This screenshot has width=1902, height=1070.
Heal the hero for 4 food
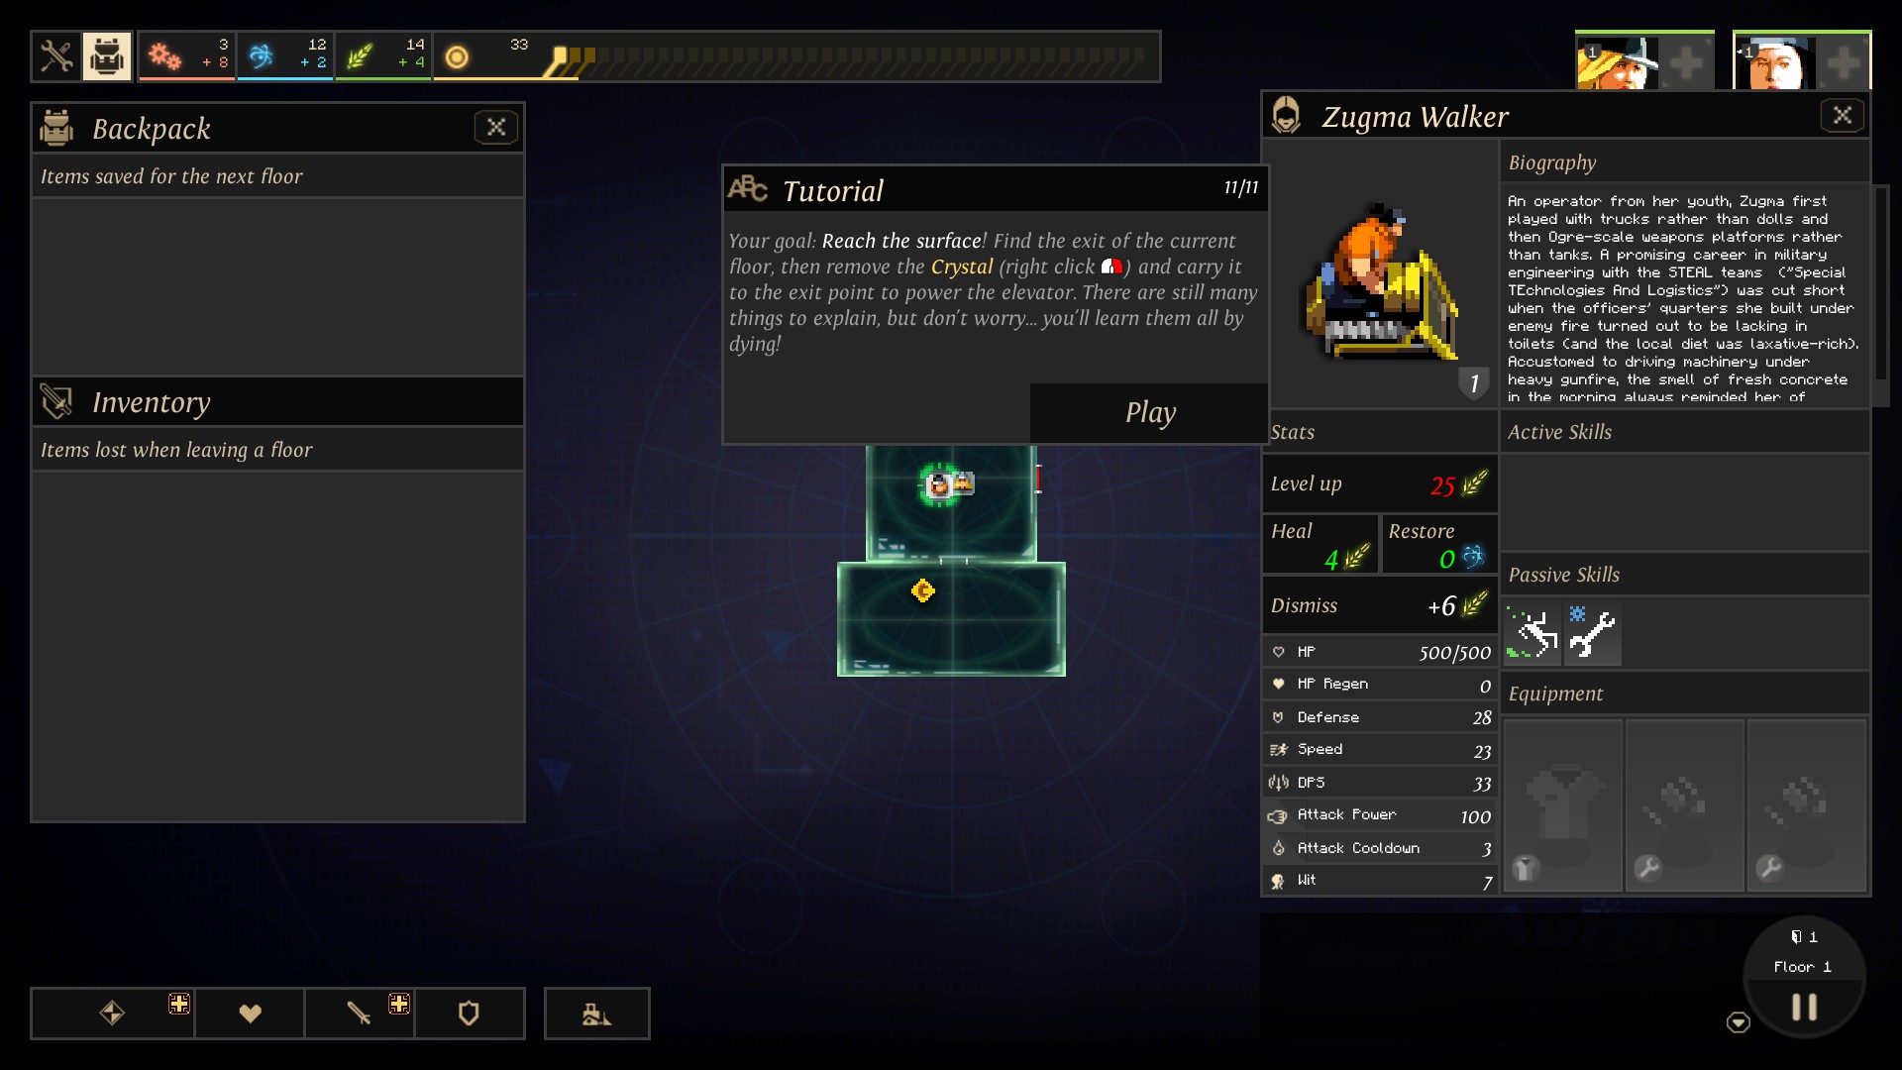tap(1321, 544)
